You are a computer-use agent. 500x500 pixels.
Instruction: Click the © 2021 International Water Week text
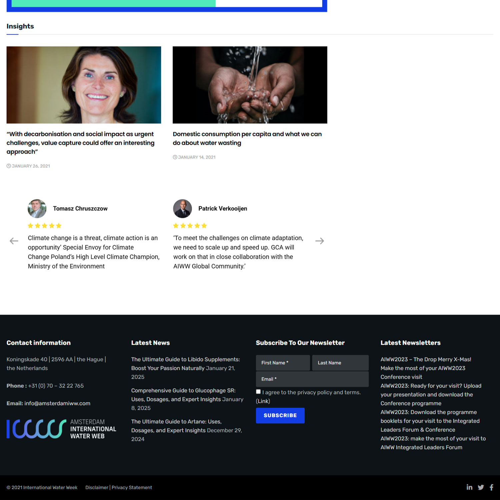pos(42,487)
